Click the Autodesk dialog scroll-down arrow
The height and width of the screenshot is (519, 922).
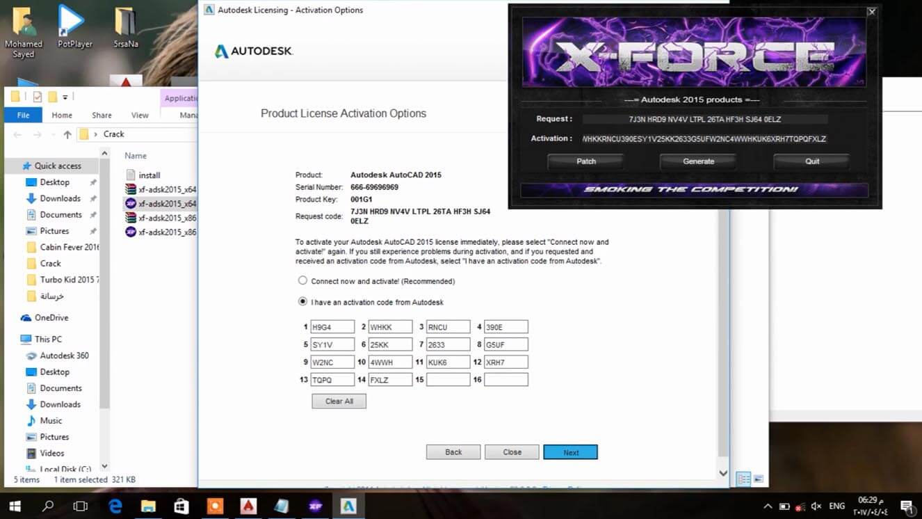723,473
